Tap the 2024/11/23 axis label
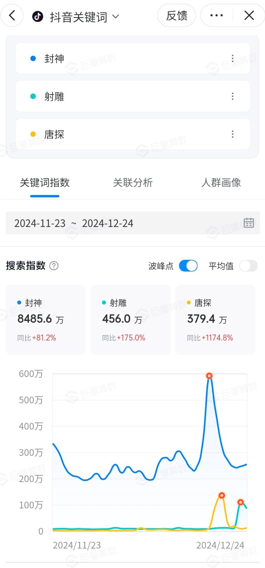 (77, 545)
